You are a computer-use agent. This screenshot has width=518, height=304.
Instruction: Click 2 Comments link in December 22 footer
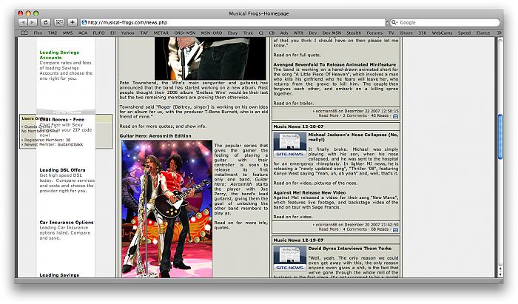[x=354, y=116]
